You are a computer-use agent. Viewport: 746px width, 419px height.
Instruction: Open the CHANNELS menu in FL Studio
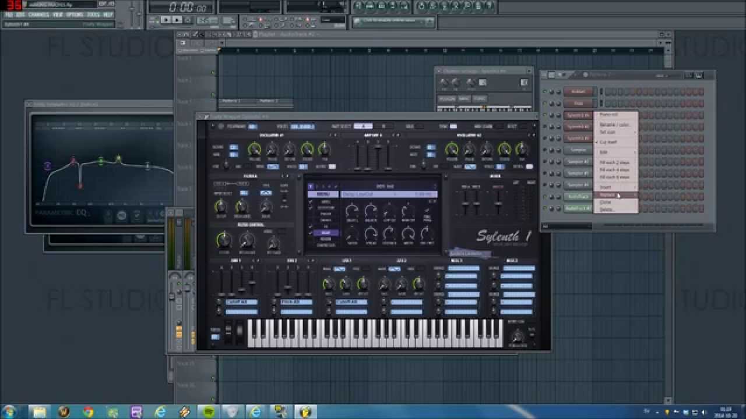coord(38,15)
